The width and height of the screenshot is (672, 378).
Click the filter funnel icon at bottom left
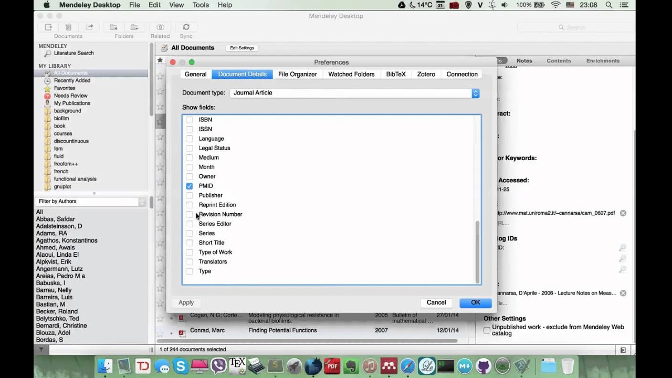click(41, 350)
